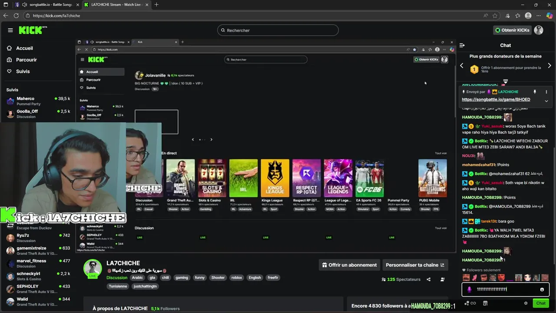Go back in browser history
Image resolution: width=556 pixels, height=313 pixels.
coord(6,16)
